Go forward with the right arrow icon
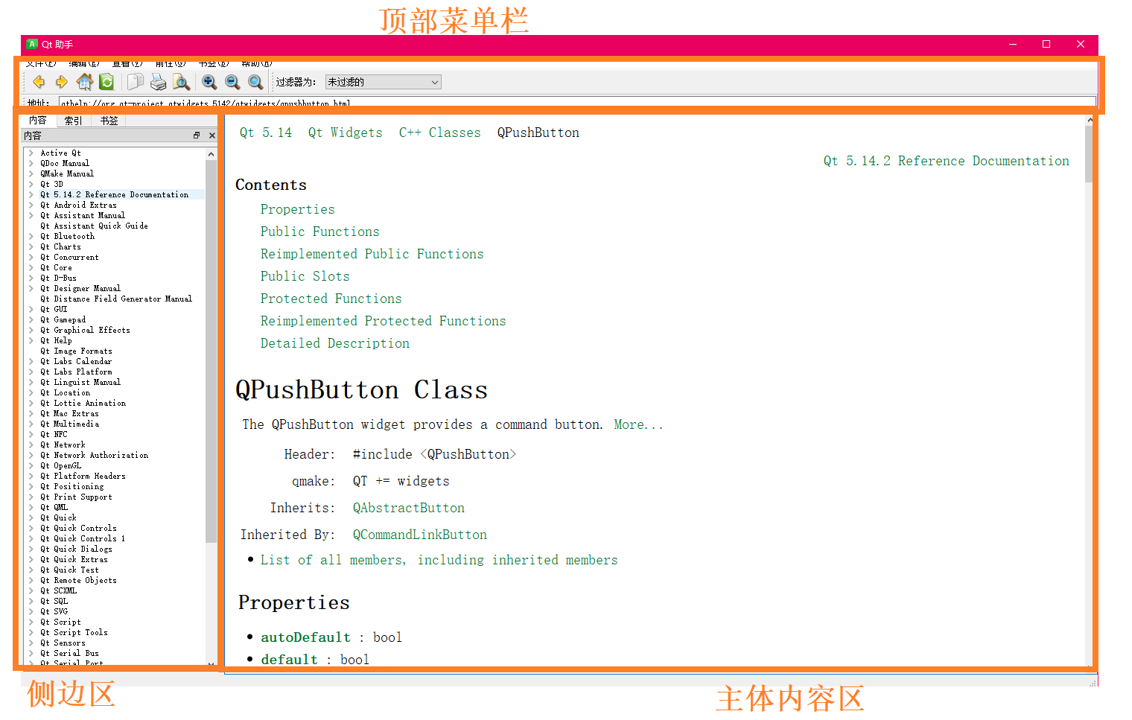Viewport: 1132px width, 720px height. click(x=61, y=82)
